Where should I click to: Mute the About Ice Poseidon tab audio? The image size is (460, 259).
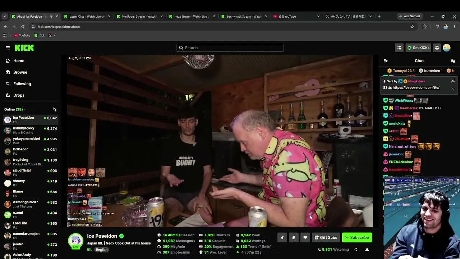pos(51,17)
